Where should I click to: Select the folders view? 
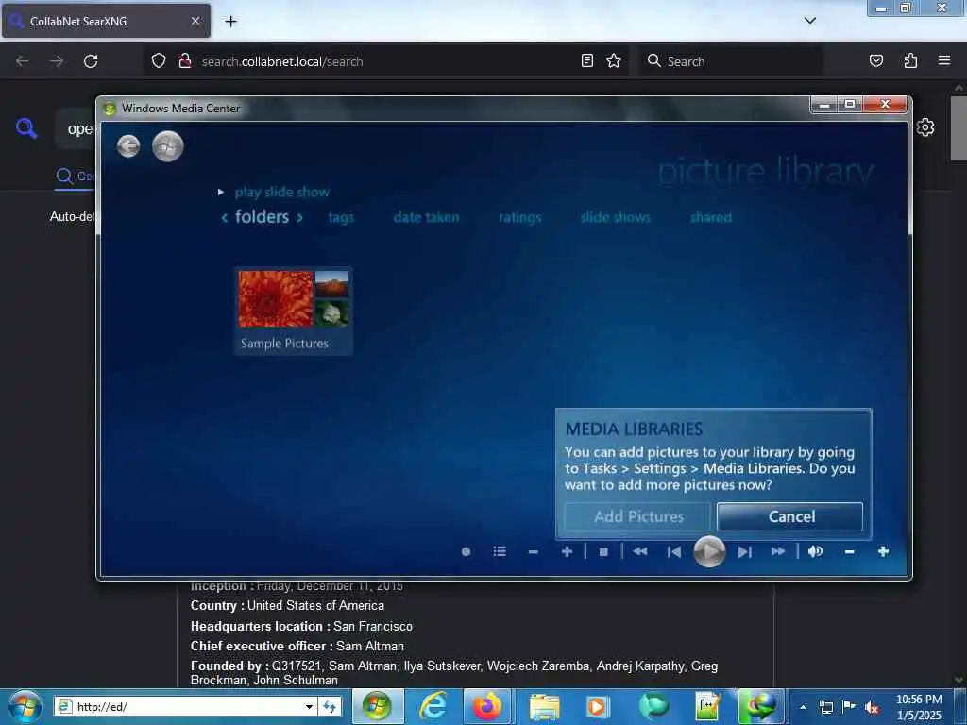[x=262, y=217]
